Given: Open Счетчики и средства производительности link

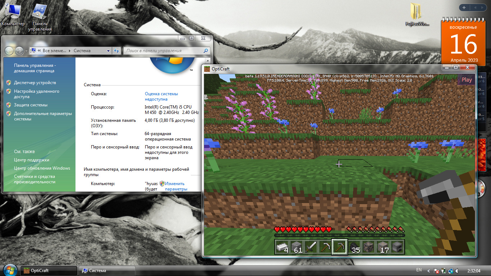Looking at the screenshot, I should (x=35, y=179).
